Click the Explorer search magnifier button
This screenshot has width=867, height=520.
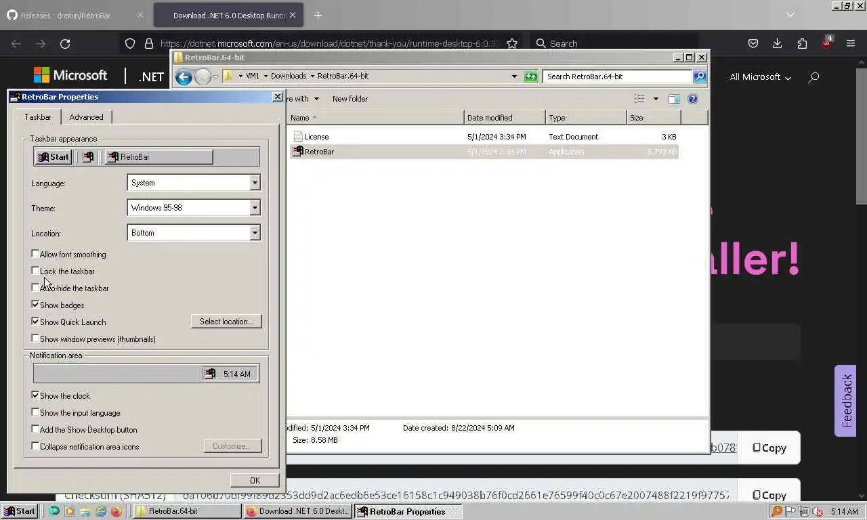click(700, 77)
